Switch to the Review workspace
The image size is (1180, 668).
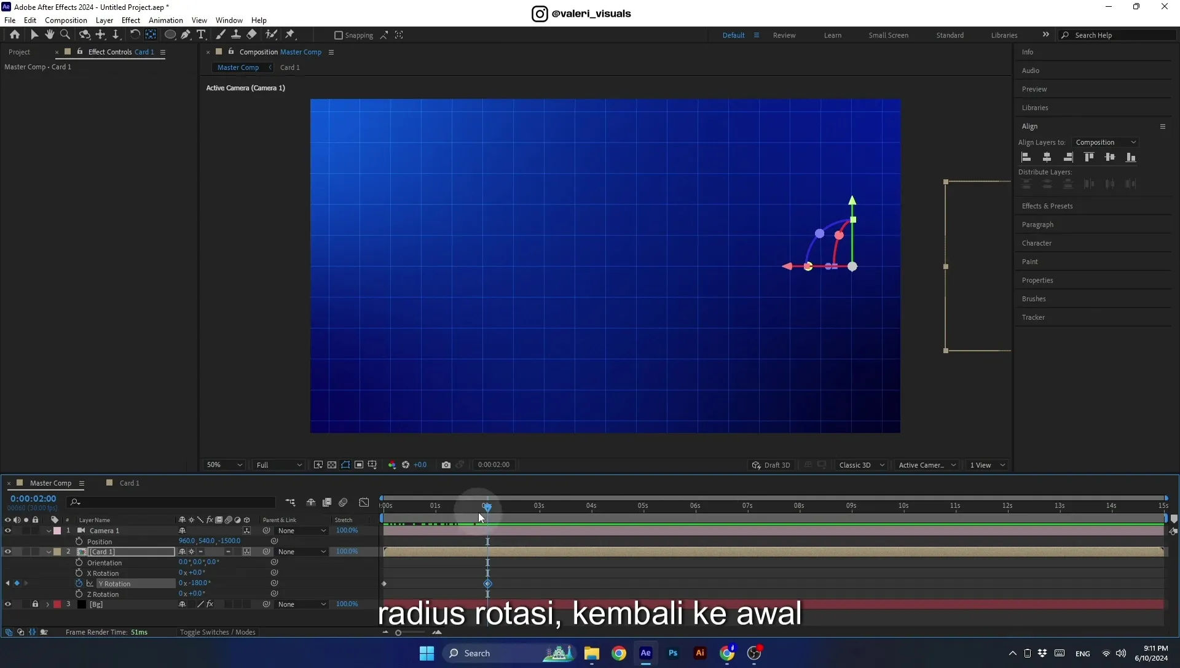point(784,36)
